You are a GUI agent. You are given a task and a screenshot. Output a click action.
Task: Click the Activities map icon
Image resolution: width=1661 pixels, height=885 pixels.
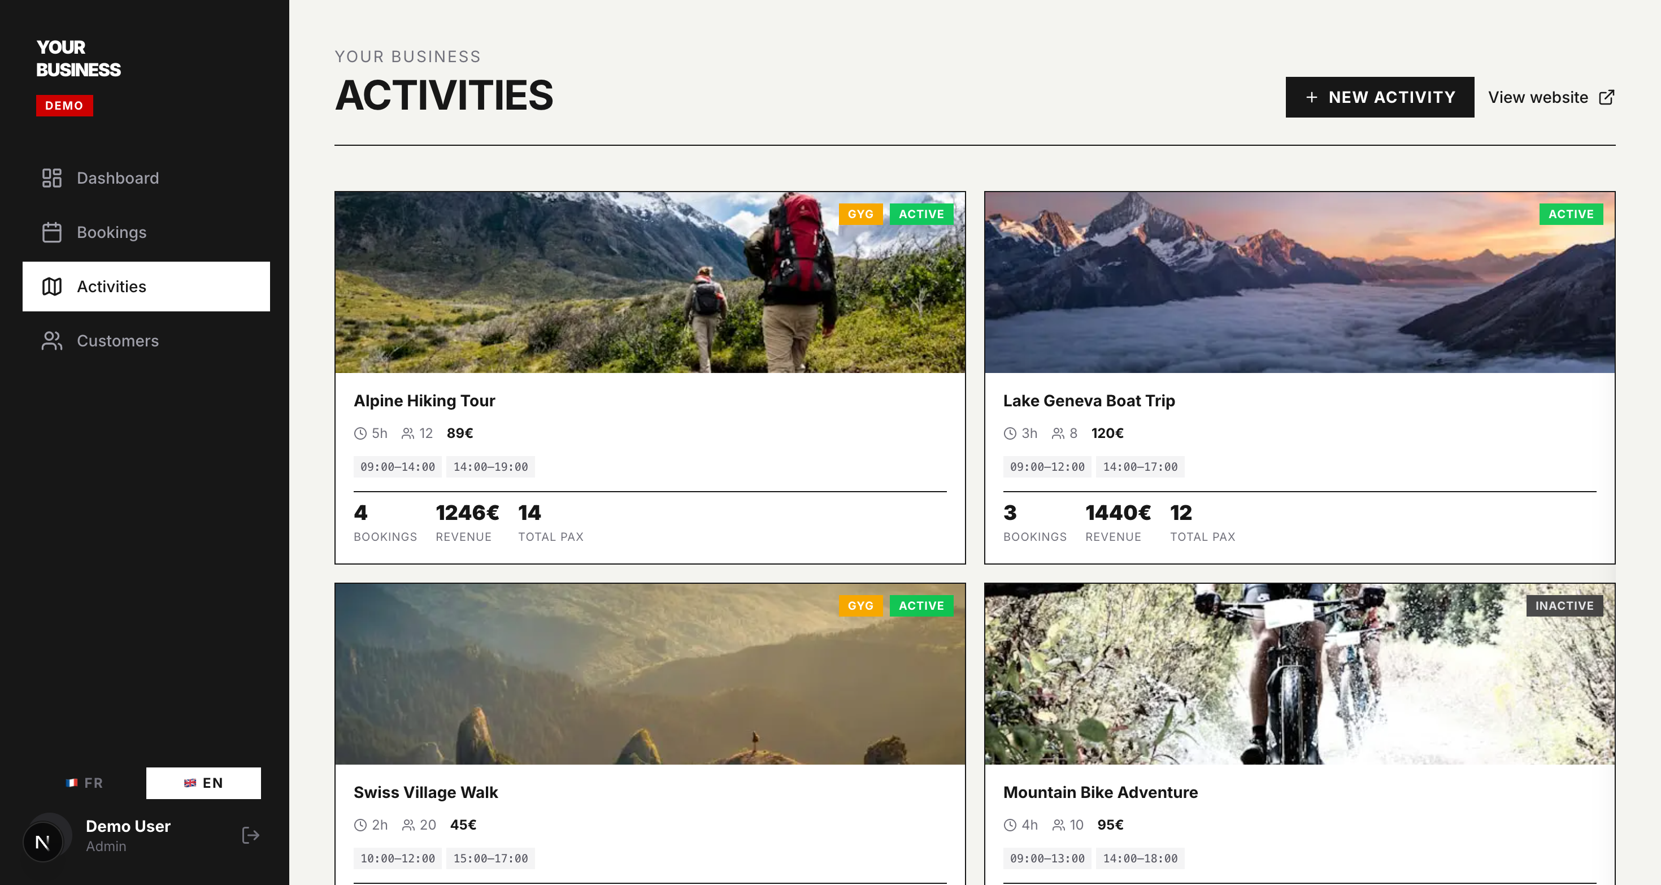coord(51,287)
